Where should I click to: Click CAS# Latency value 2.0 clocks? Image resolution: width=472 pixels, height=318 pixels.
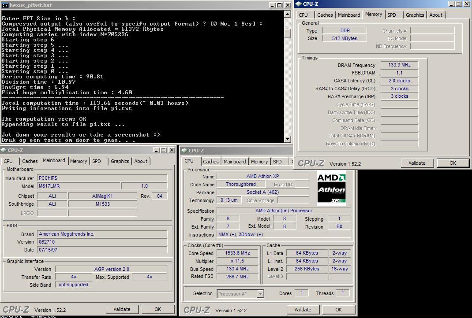point(400,81)
